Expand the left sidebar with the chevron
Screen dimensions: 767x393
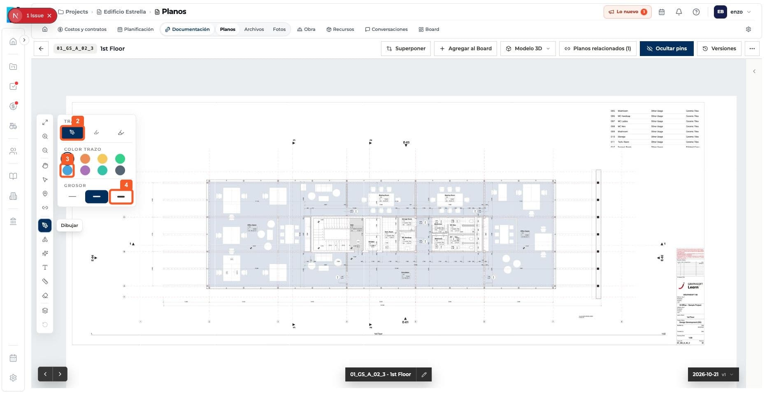coord(24,40)
